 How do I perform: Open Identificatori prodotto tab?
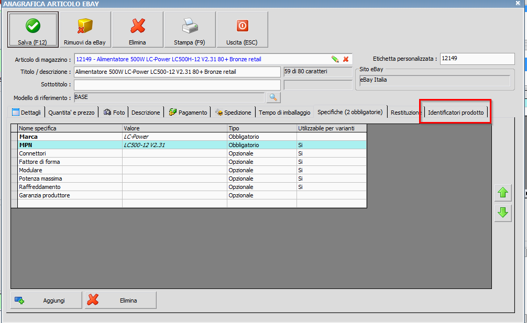pos(456,113)
